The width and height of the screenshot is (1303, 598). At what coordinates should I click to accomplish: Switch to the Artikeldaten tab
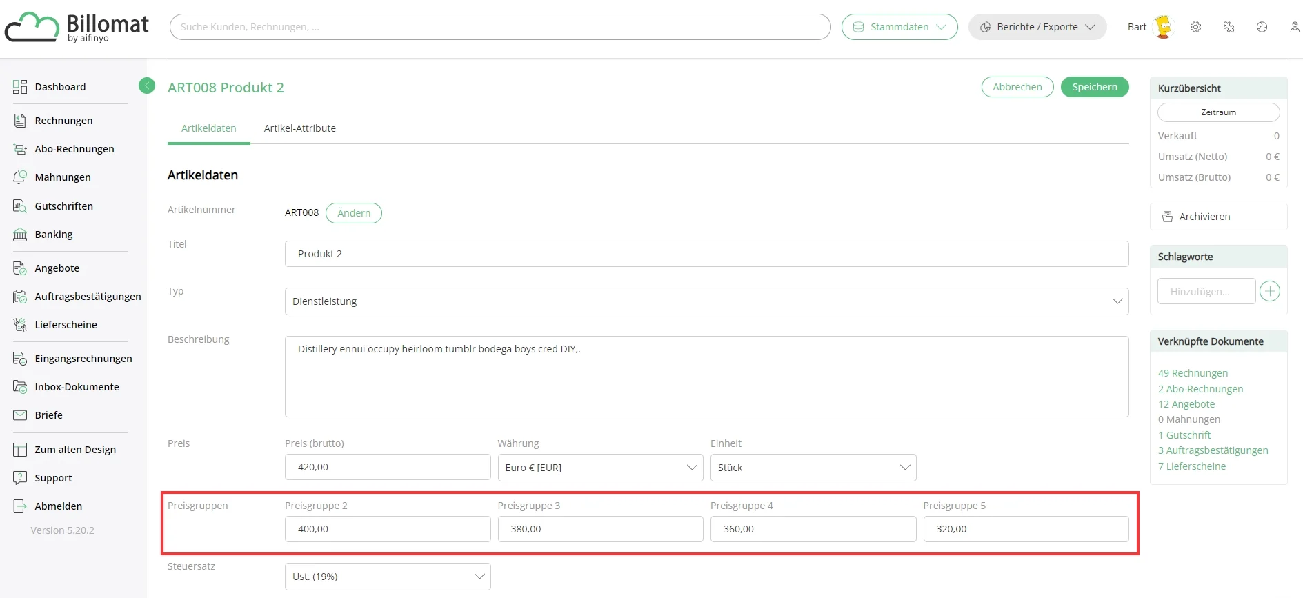pos(209,128)
